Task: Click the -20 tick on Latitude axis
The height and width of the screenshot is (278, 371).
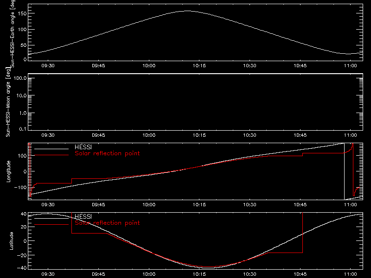Action: click(22, 255)
